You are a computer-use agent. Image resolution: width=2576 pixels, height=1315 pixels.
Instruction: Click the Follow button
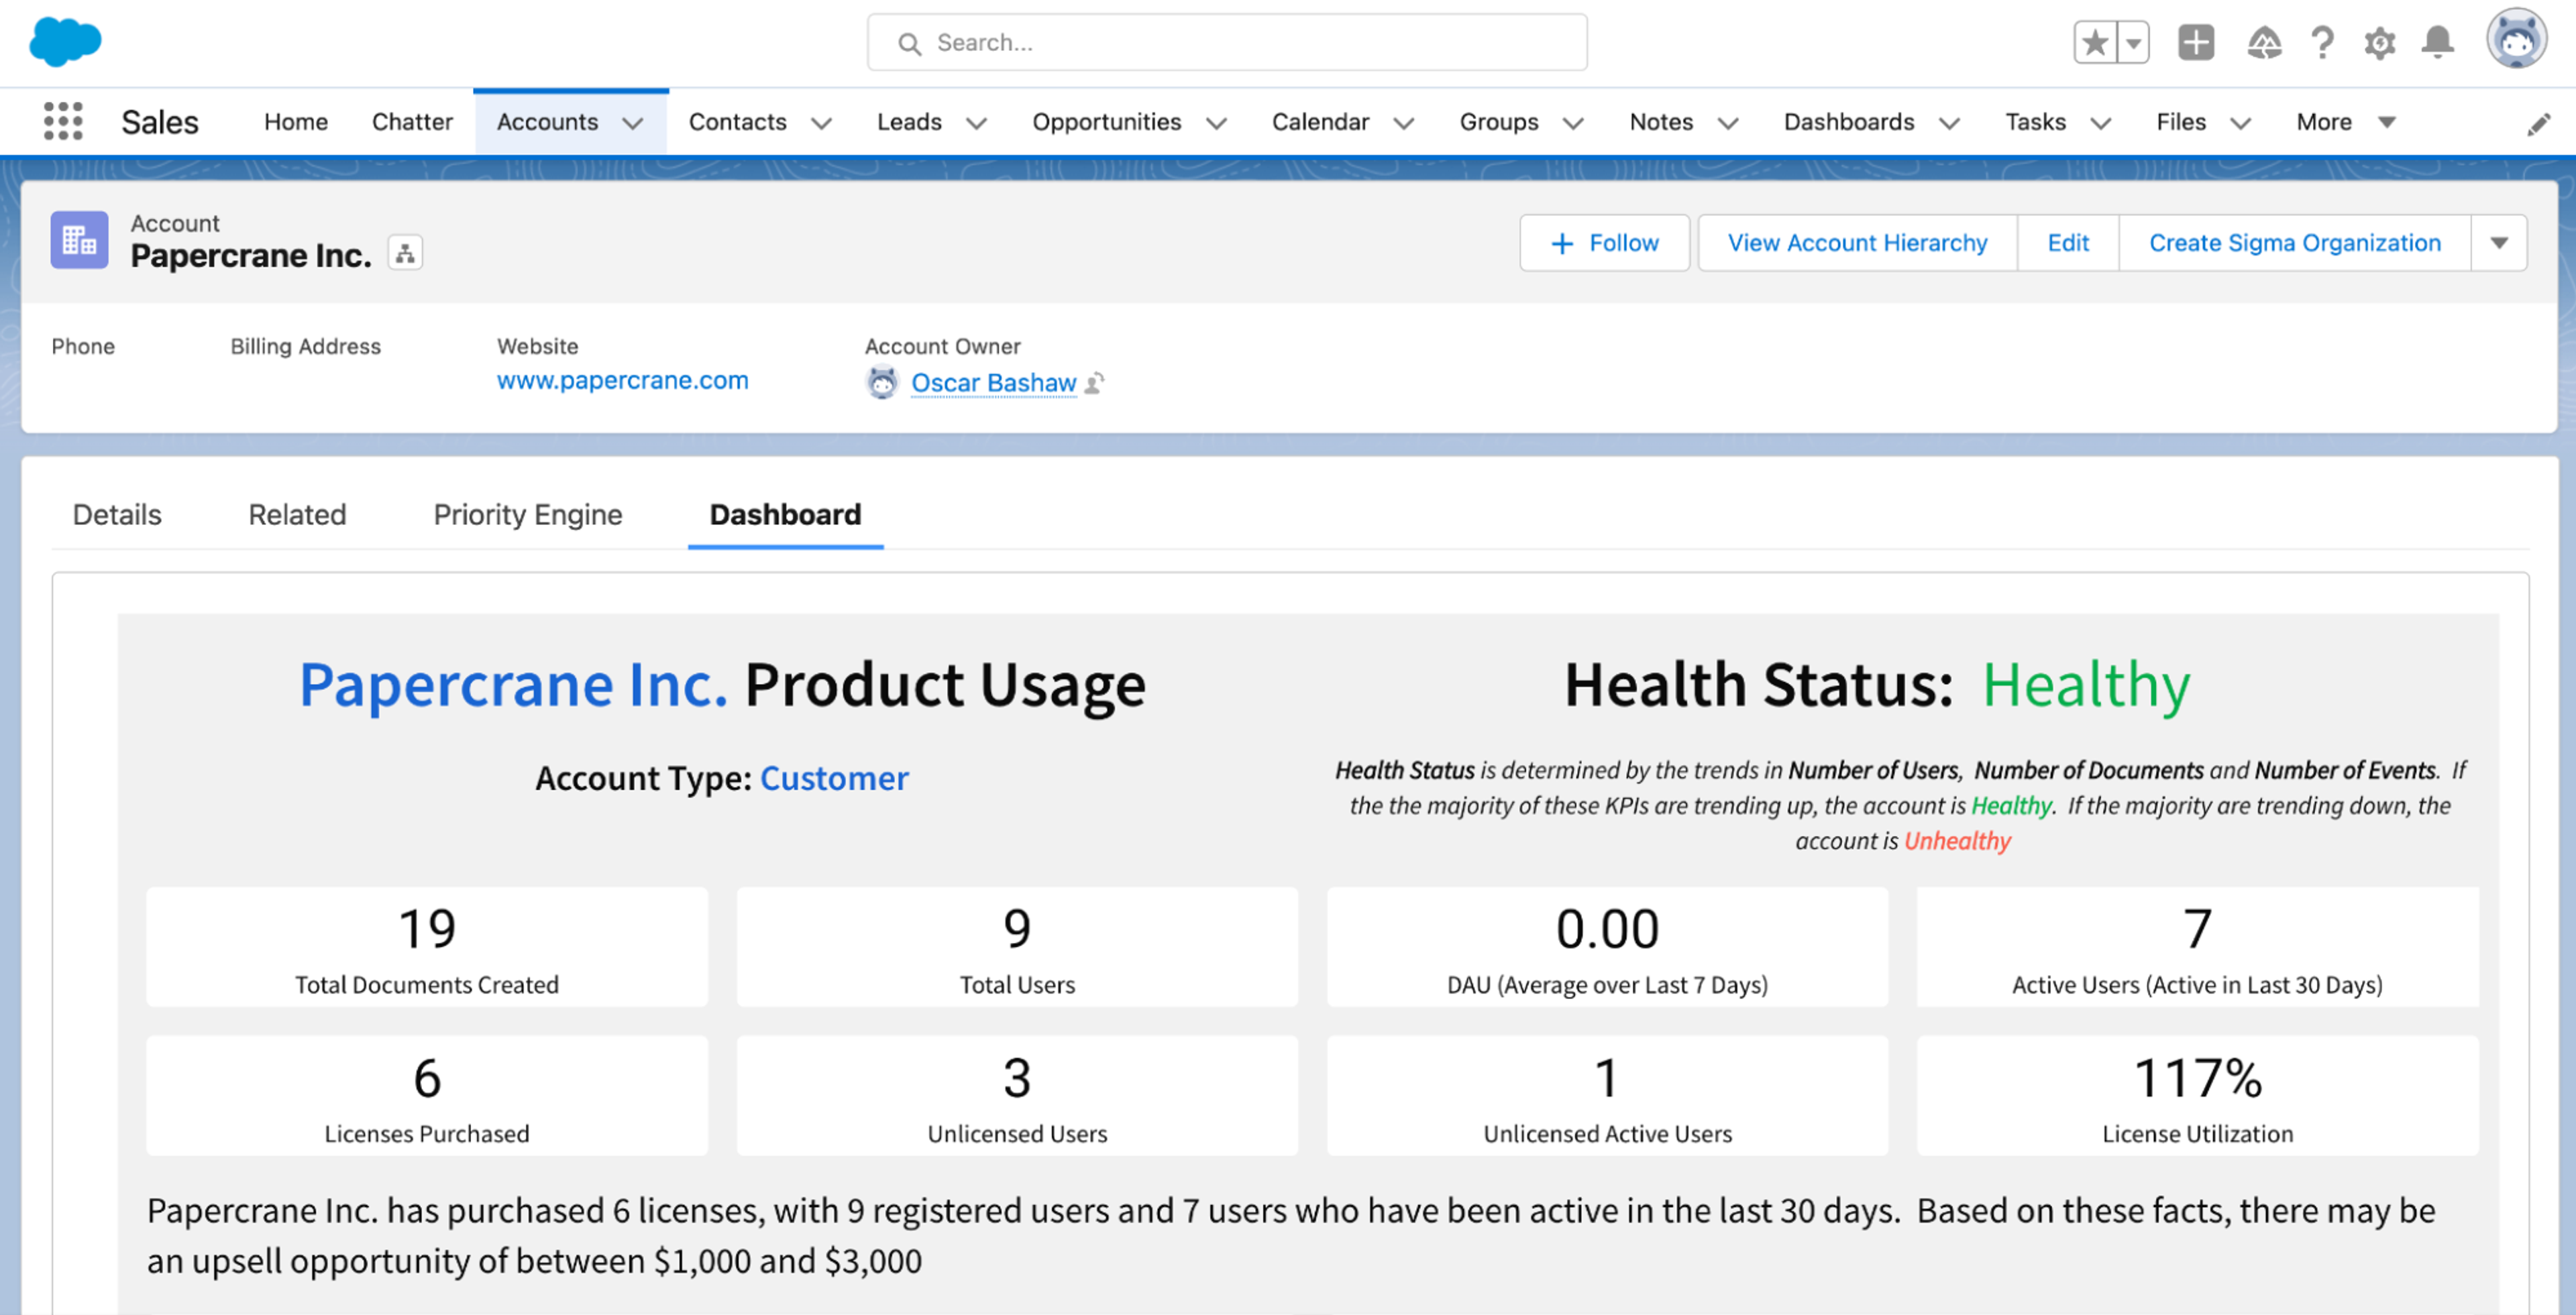click(1605, 243)
